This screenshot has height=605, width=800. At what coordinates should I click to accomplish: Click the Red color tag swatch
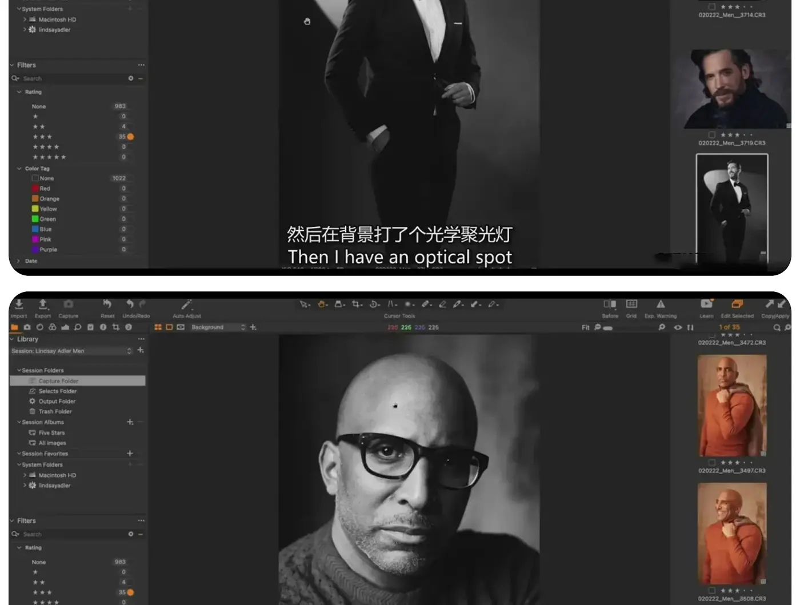(x=35, y=189)
